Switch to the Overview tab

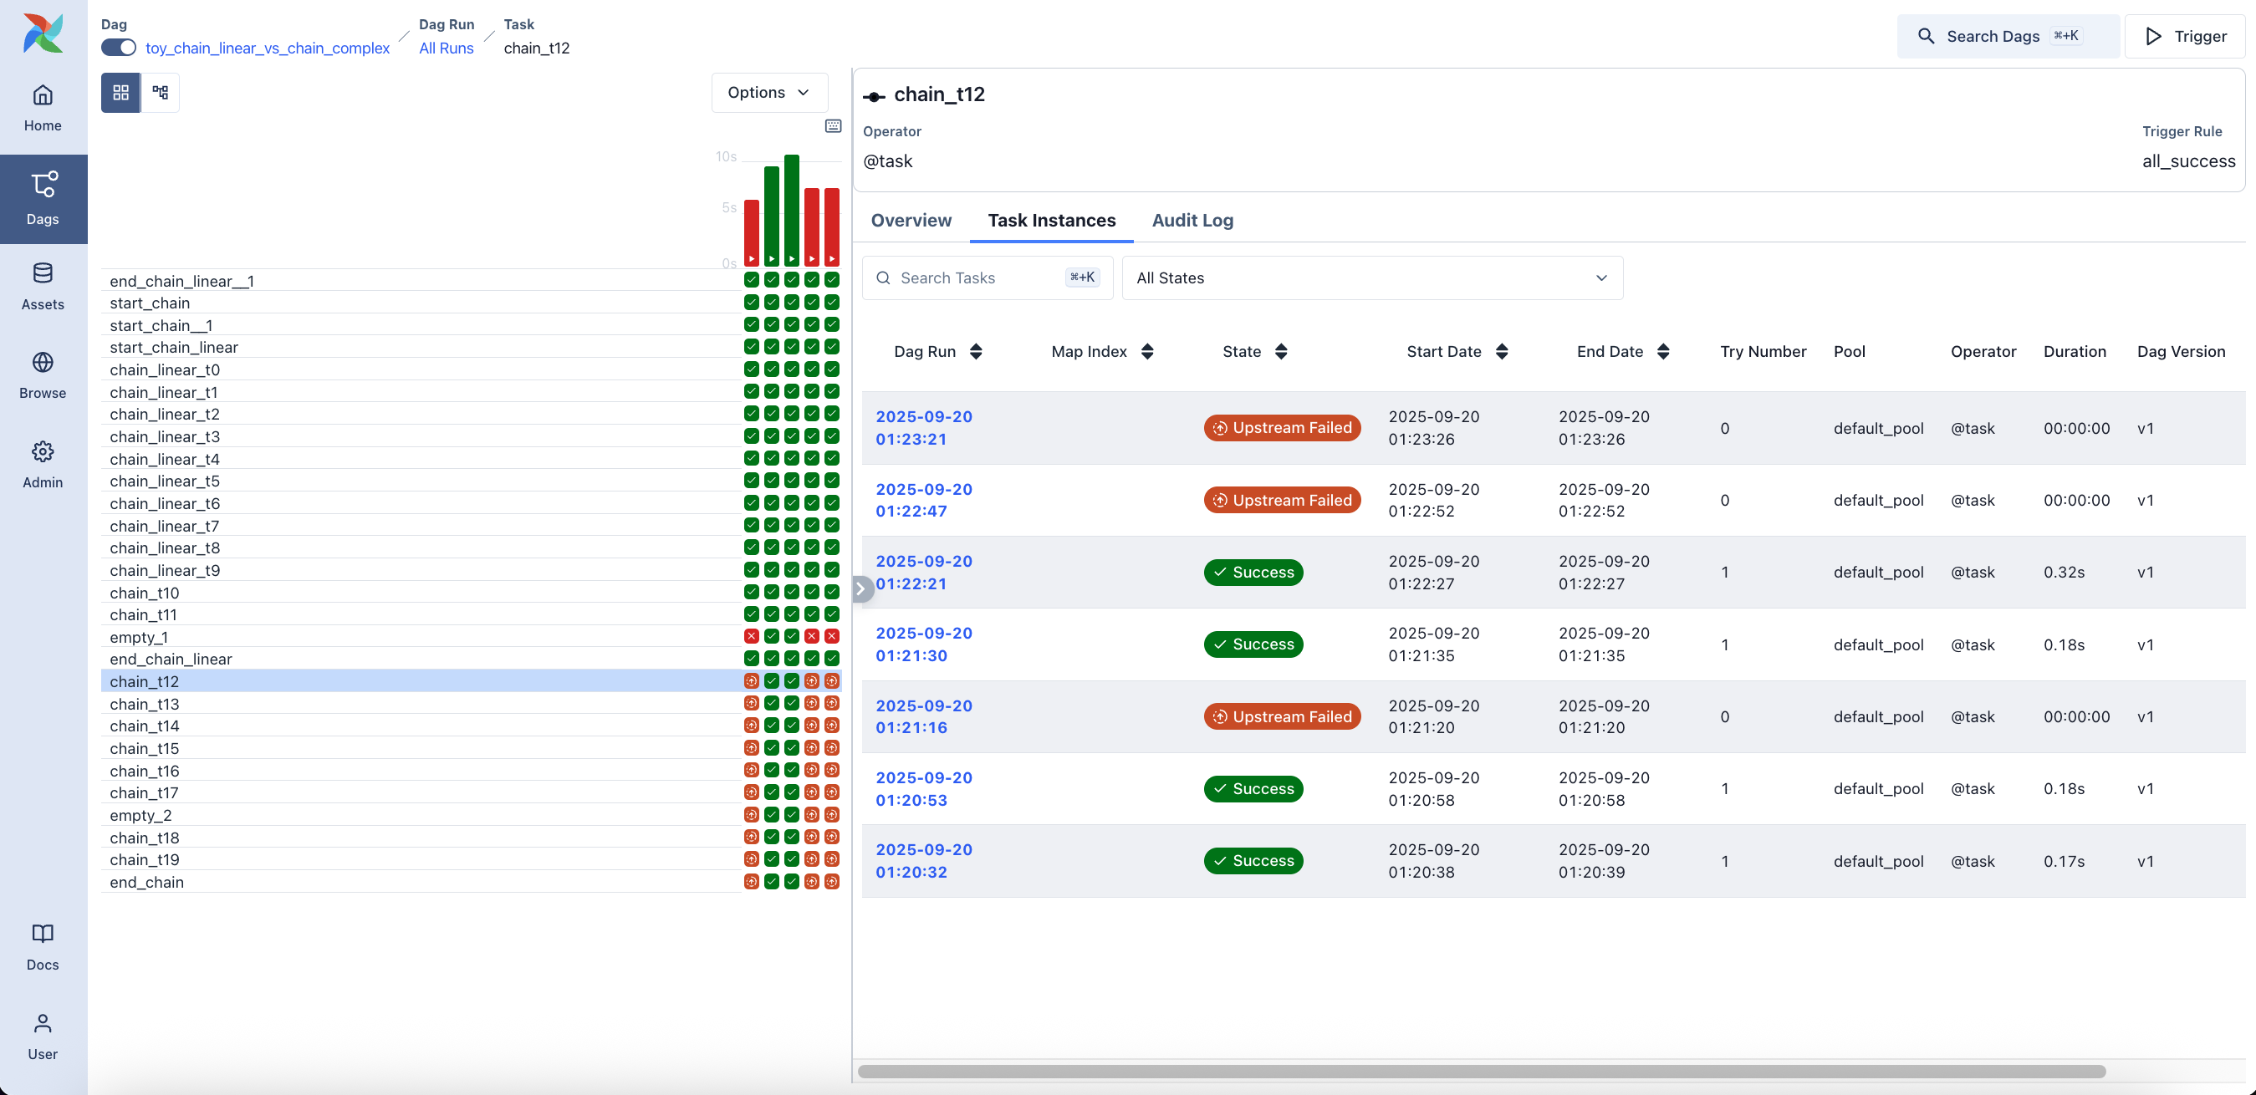(911, 221)
